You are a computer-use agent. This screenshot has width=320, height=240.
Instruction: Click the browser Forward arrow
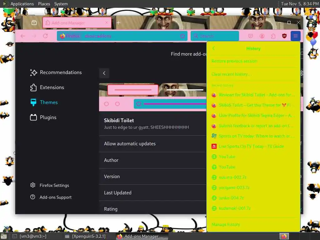tap(34, 36)
